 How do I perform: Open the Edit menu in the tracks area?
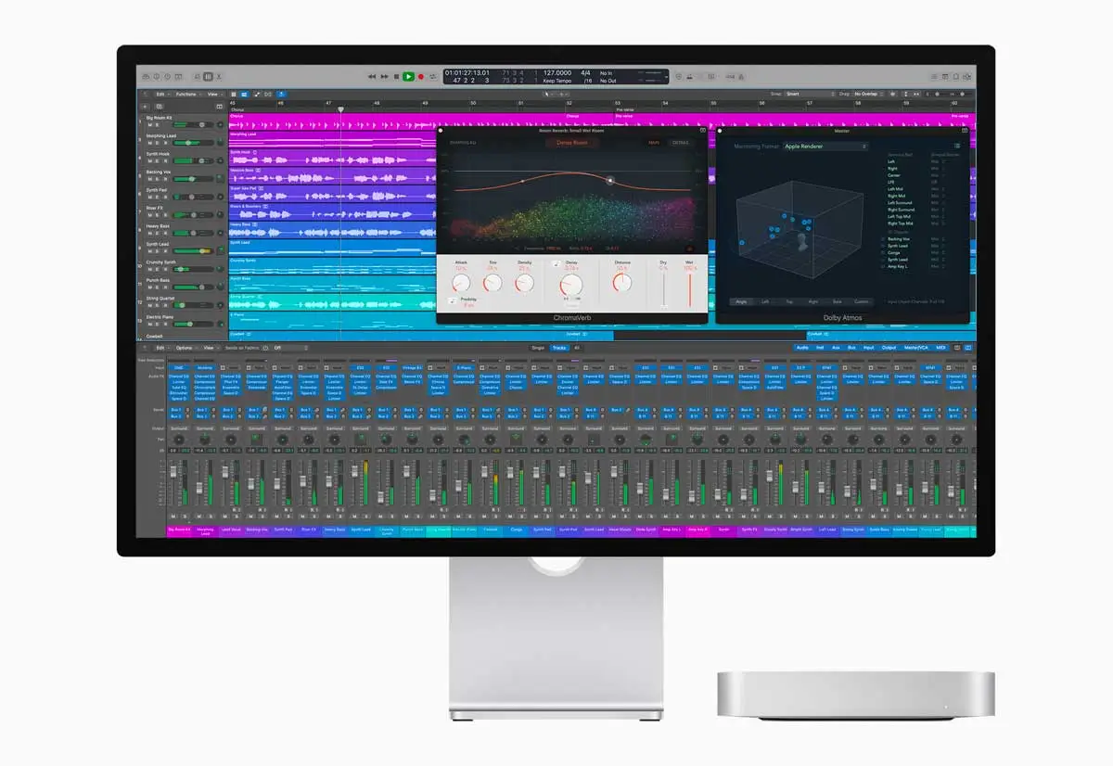[162, 94]
